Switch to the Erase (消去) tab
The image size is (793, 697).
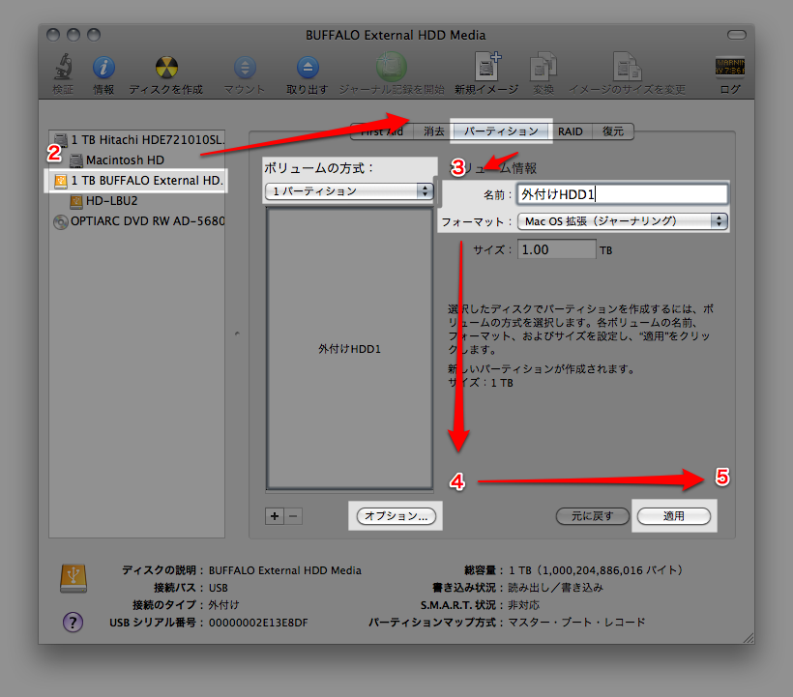pos(433,131)
